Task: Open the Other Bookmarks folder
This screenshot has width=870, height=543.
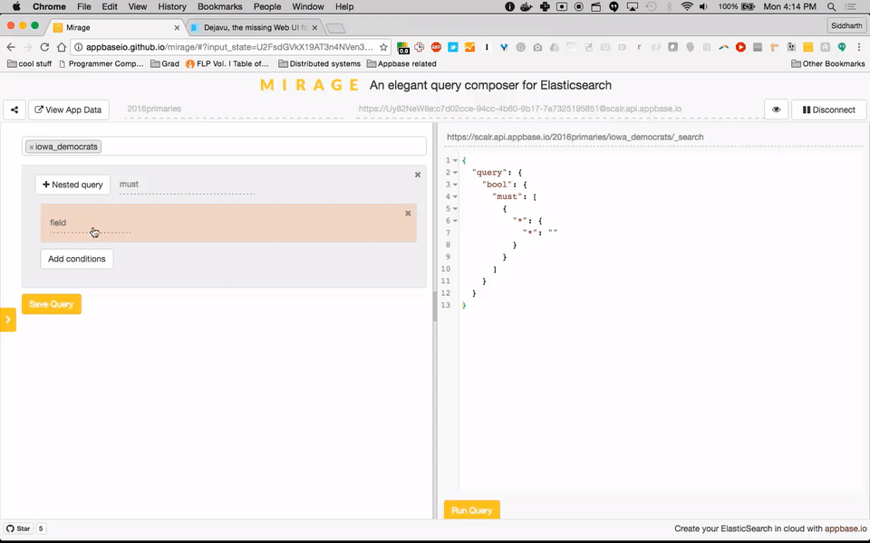Action: coord(828,63)
